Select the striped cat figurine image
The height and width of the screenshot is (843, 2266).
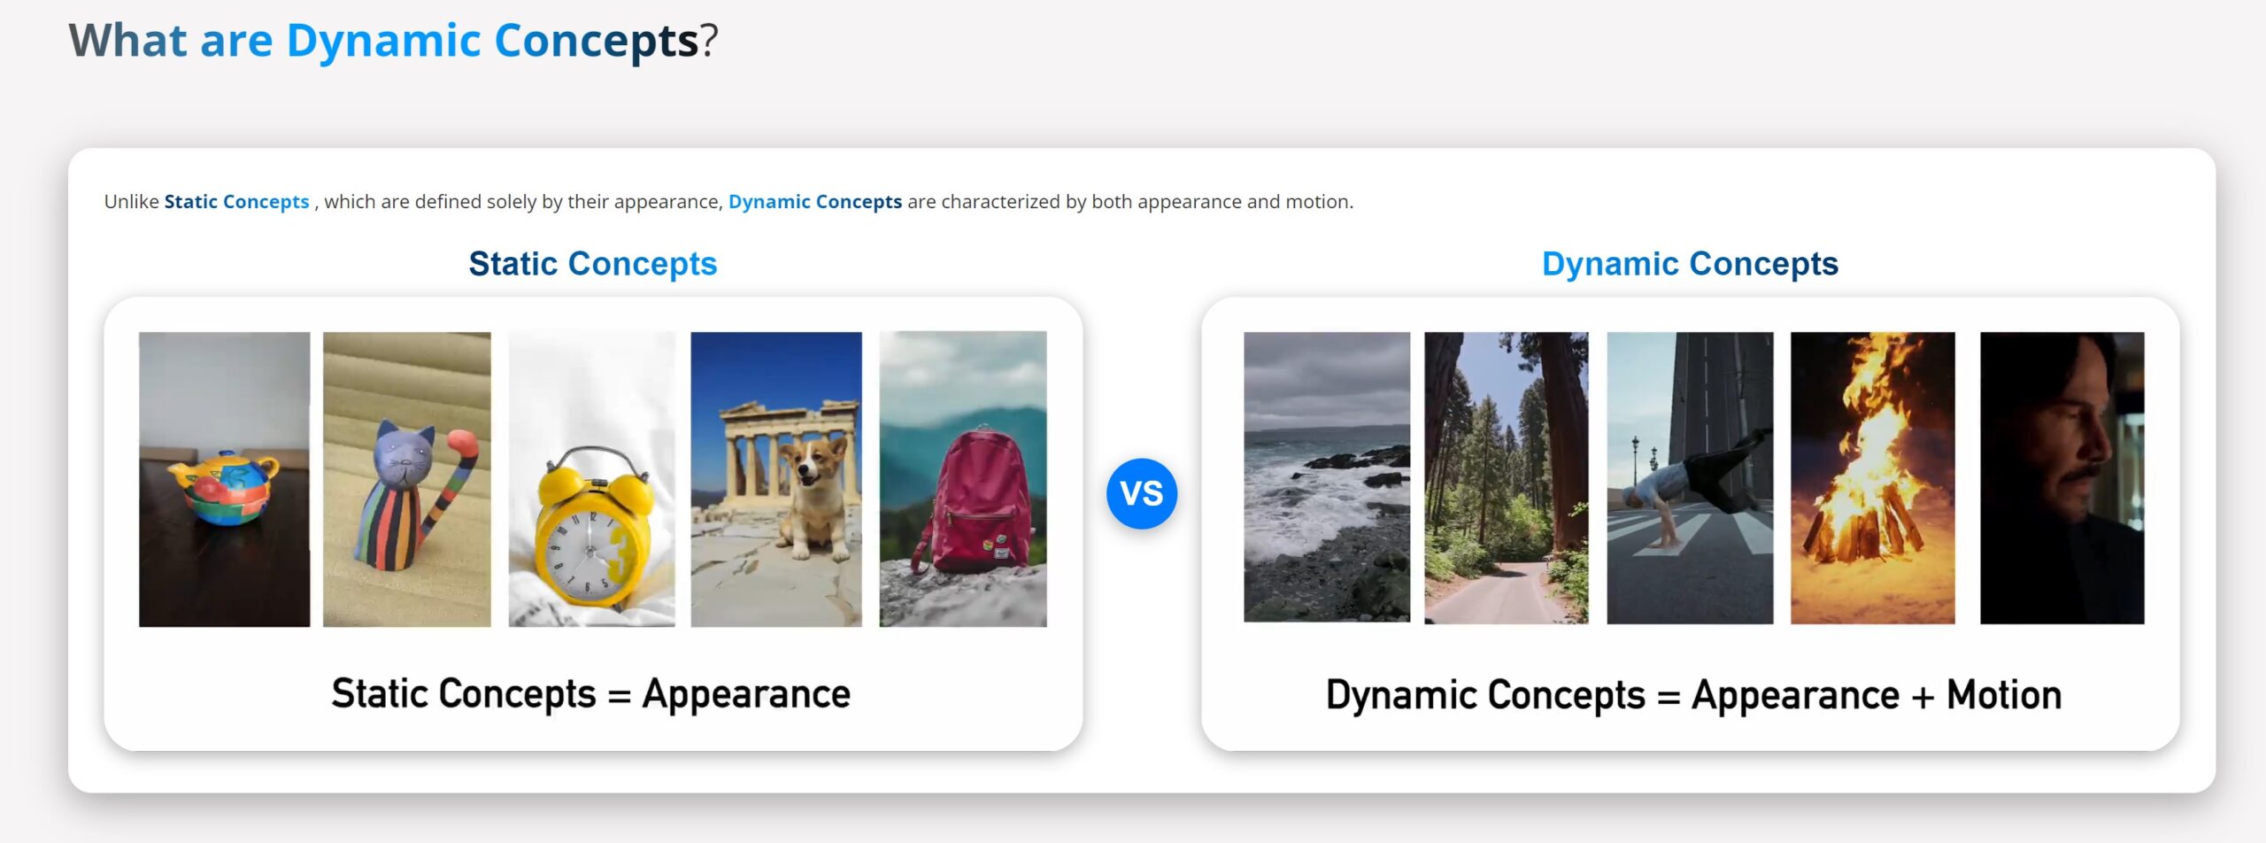(x=407, y=479)
